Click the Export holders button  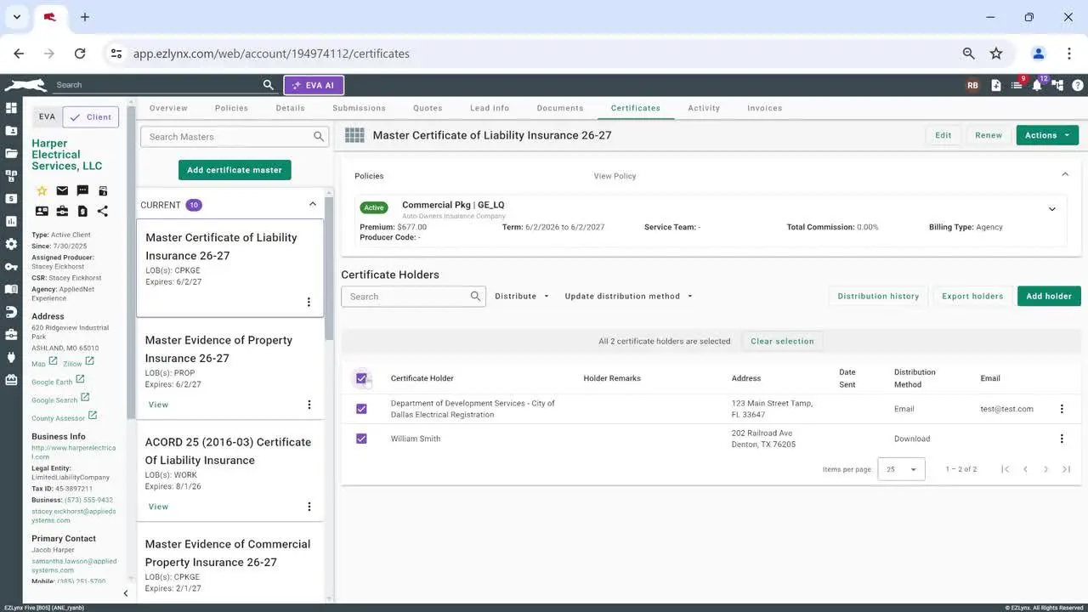(972, 296)
